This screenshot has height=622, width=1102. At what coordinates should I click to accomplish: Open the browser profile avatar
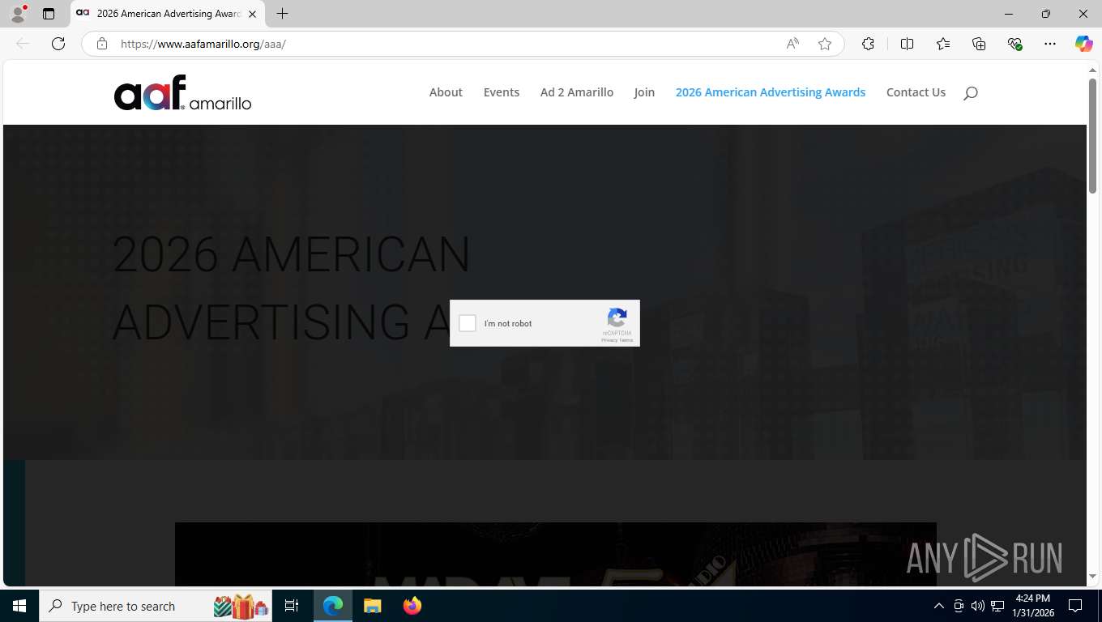click(18, 14)
